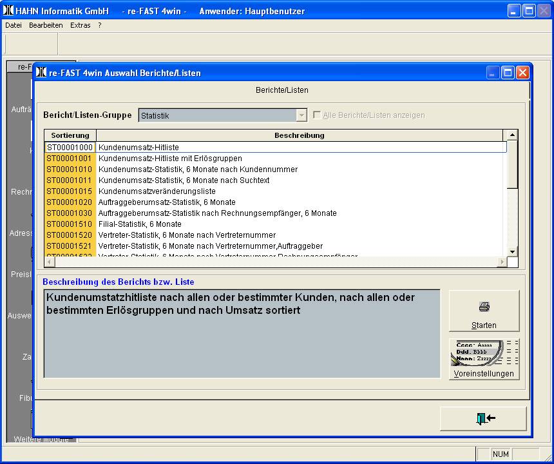
Task: Click the re-FAST dialog title bar logo icon
Action: point(41,72)
